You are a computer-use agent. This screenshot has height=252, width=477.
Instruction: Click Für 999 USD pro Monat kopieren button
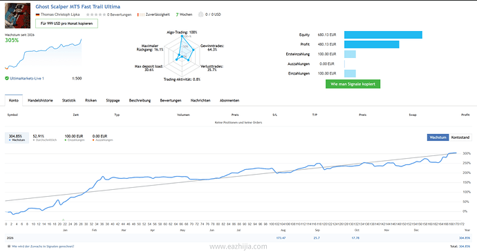(x=66, y=23)
